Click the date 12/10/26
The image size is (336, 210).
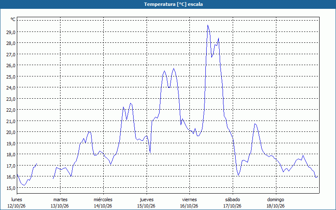tap(16, 206)
